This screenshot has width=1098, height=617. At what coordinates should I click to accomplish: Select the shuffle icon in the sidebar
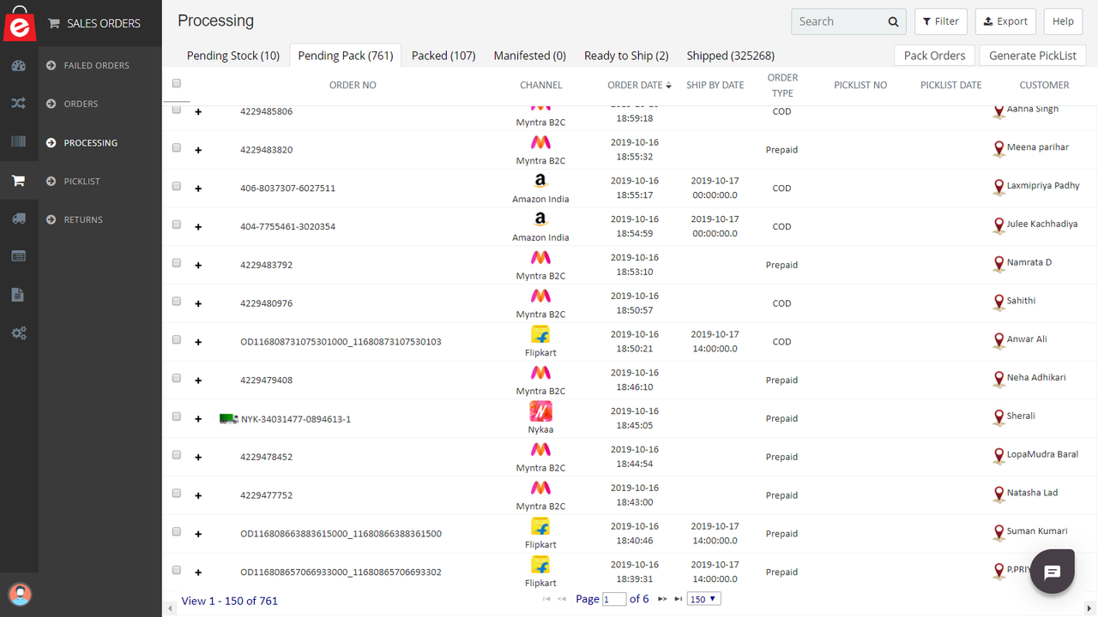tap(19, 103)
